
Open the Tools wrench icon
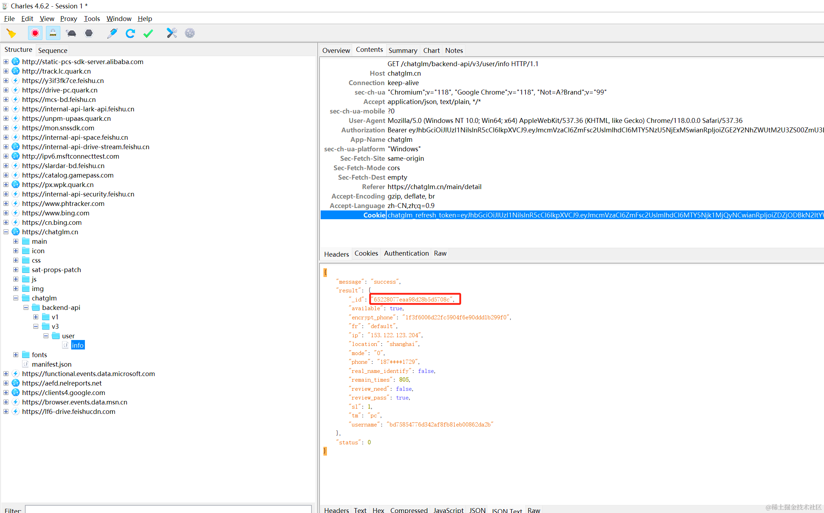[x=172, y=33]
